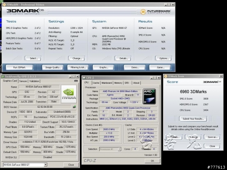
Task: Click the GPU-Z screenshot camera icon
Action: 76,81
